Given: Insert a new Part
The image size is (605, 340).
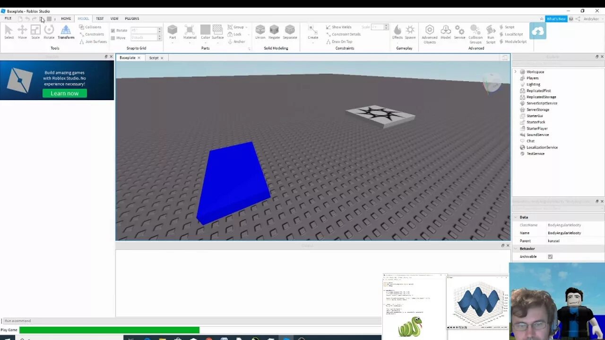Looking at the screenshot, I should point(173,32).
